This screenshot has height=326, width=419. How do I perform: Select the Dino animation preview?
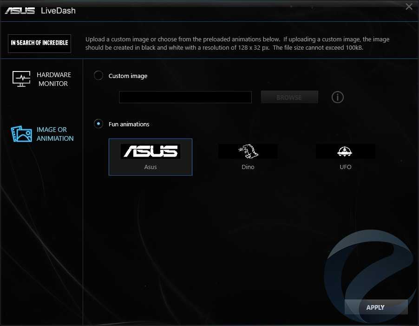point(248,151)
